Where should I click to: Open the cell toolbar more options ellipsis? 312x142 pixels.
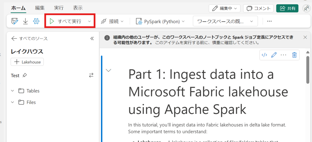tap(284, 55)
